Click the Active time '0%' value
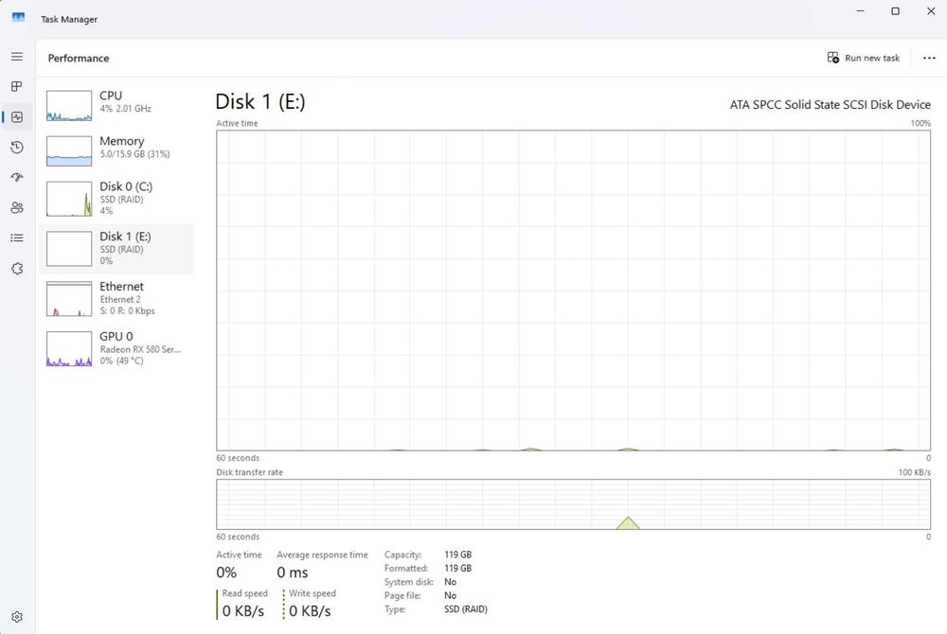 (x=226, y=572)
